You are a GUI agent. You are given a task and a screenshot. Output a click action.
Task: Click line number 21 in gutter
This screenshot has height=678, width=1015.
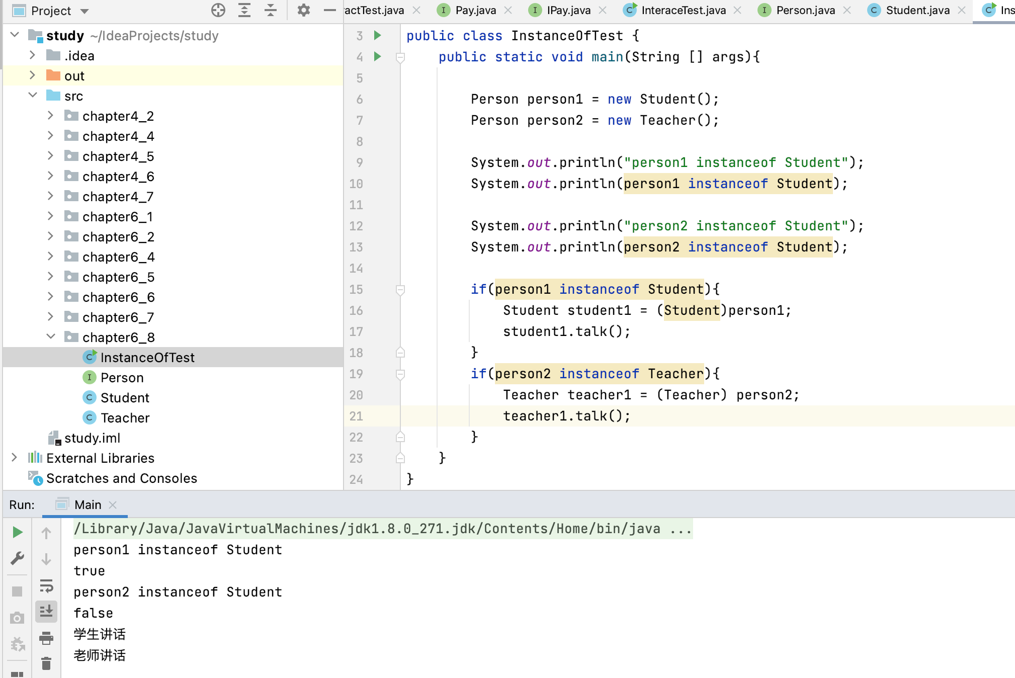(356, 416)
